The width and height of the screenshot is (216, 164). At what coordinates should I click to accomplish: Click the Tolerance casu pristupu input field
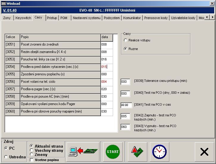pos(125,82)
